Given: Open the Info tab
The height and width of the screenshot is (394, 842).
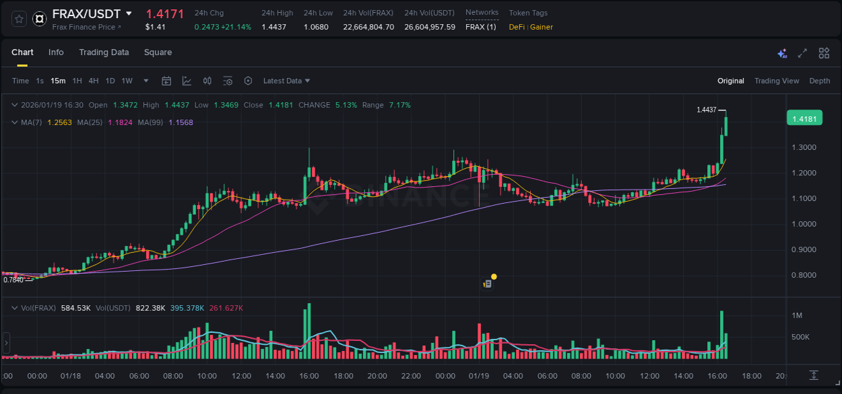Looking at the screenshot, I should tap(56, 52).
